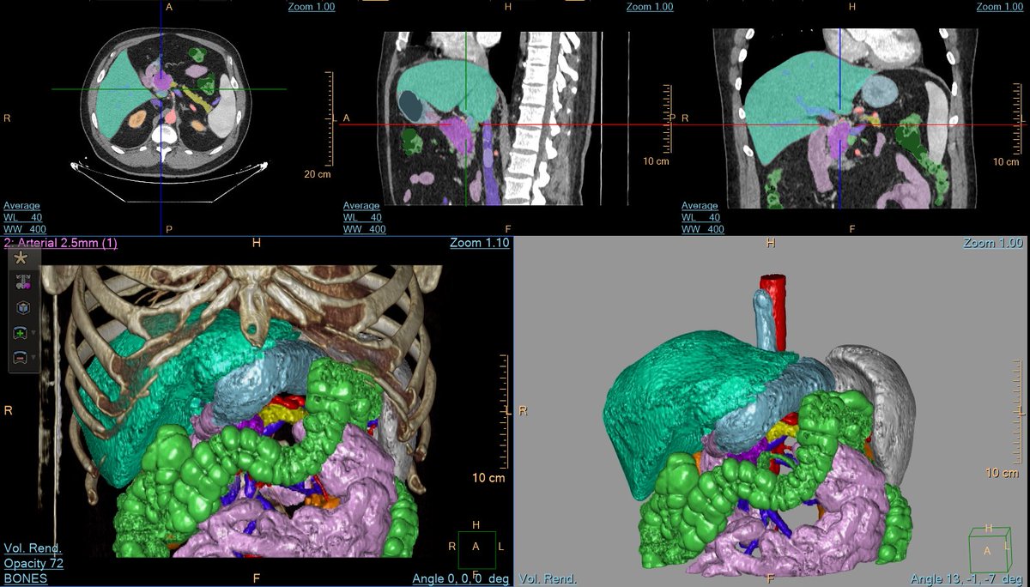
Task: Click 'Vol. Rend.' in the black 3D view
Action: click(x=33, y=548)
